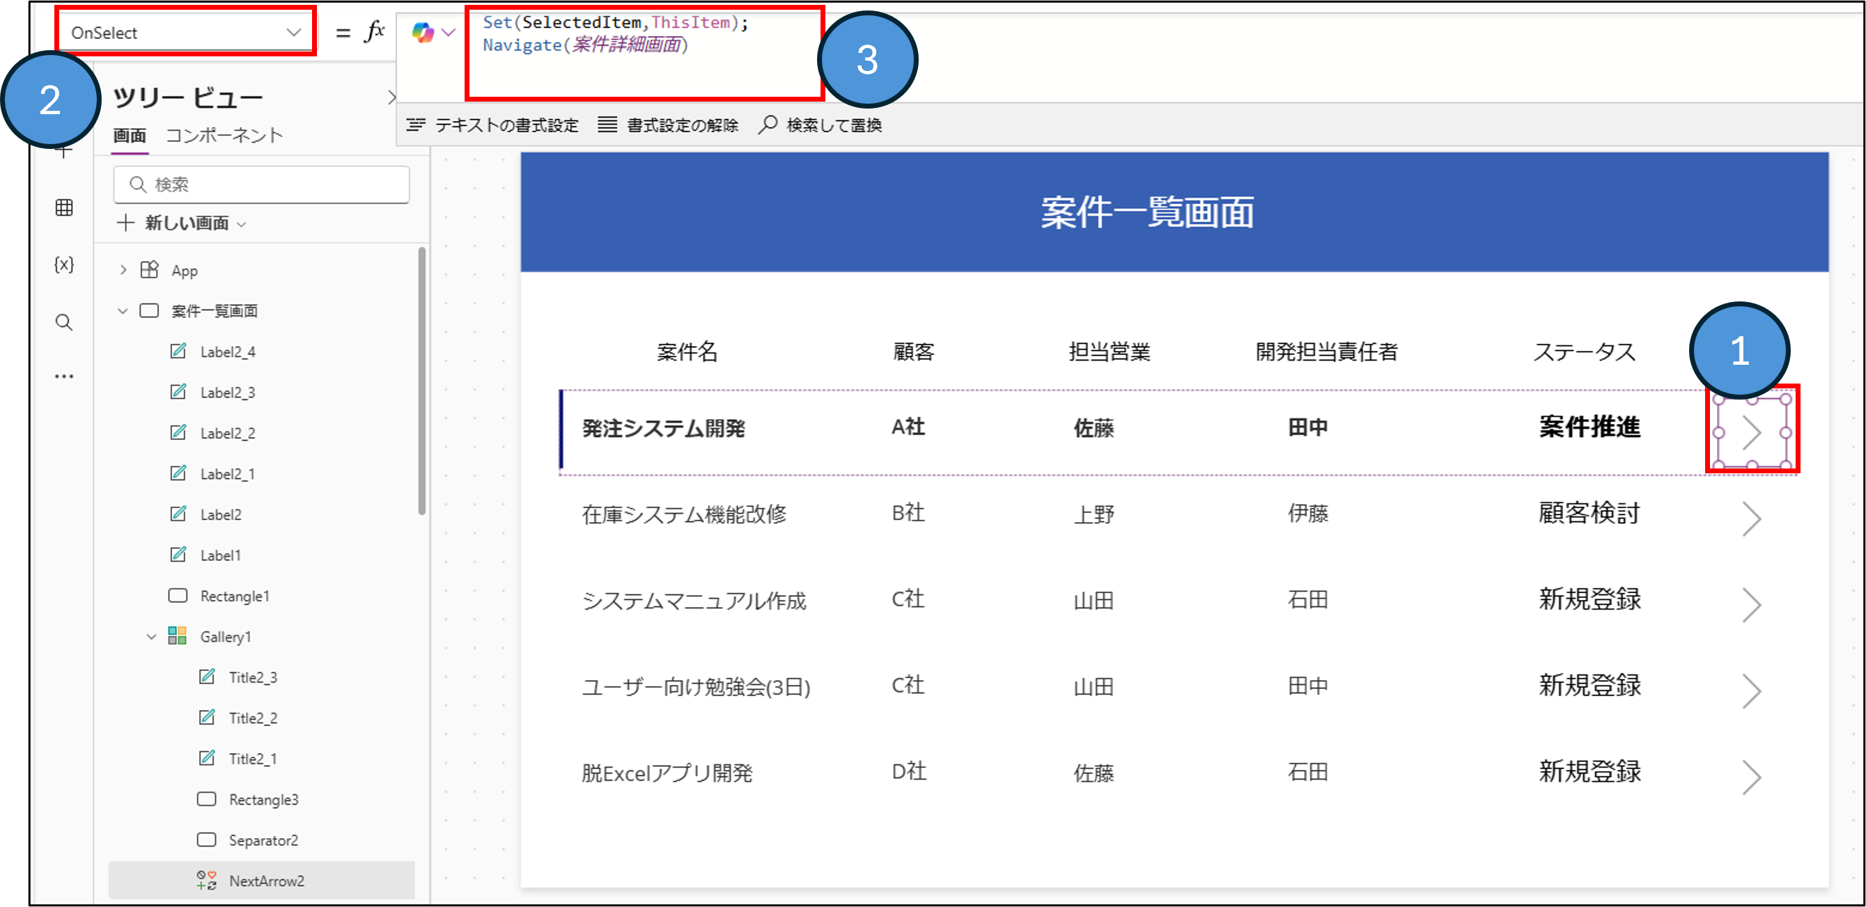Image resolution: width=1866 pixels, height=907 pixels.
Task: Click the NextArrow2 icon in selected gallery row
Action: 1751,432
